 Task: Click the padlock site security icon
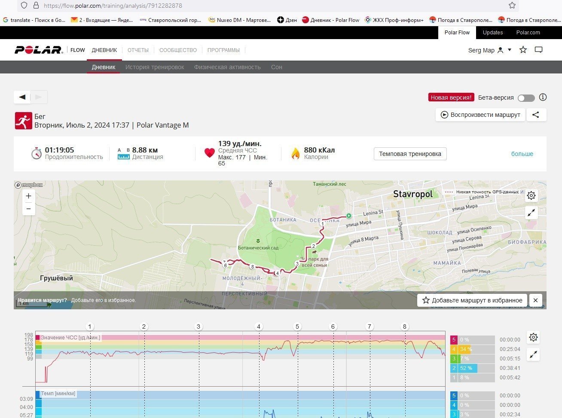36,6
